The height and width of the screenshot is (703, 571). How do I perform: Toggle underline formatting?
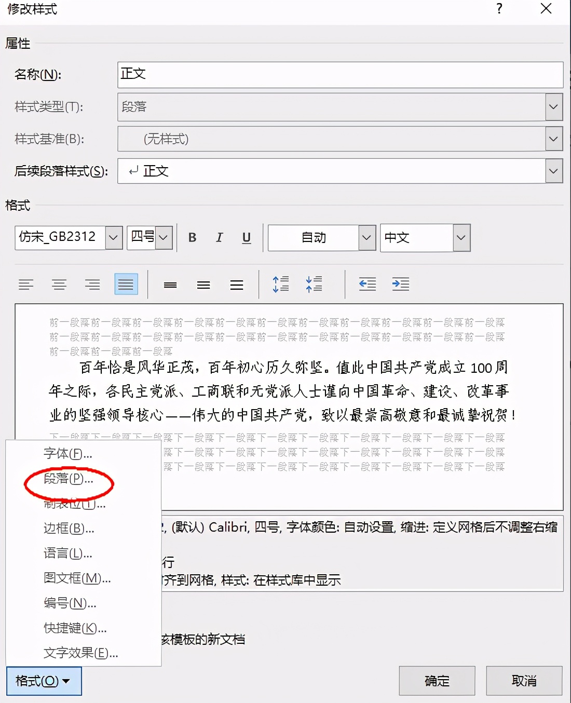pos(246,237)
